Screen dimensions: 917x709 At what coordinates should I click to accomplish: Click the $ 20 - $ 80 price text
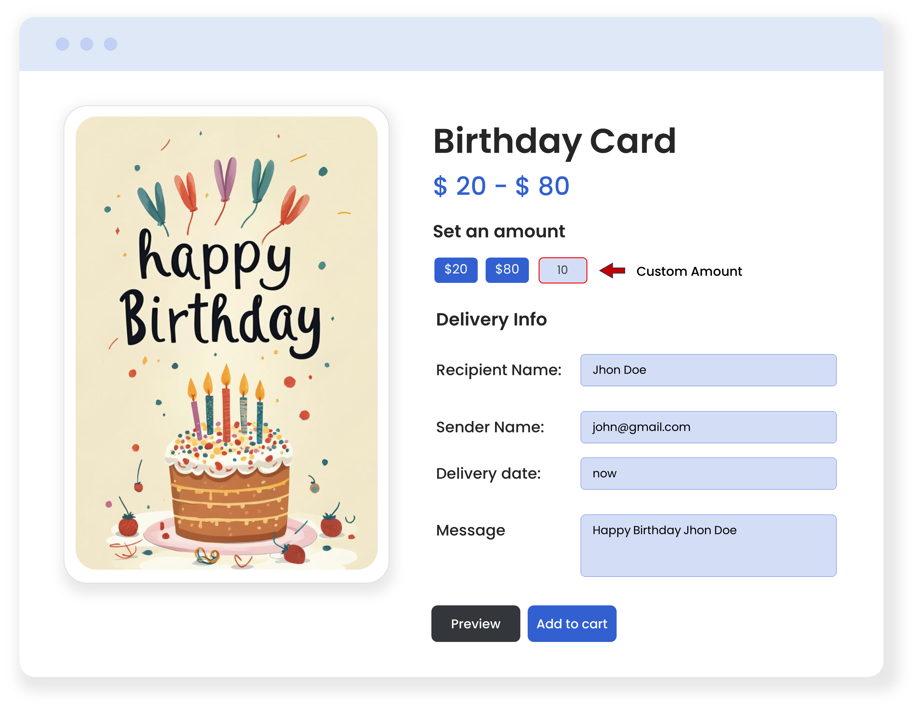501,186
